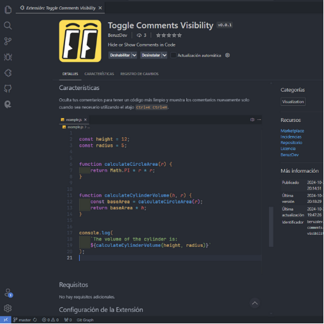
Task: Close the Toggle Comments Visibility extension tab
Action: pyautogui.click(x=100, y=8)
